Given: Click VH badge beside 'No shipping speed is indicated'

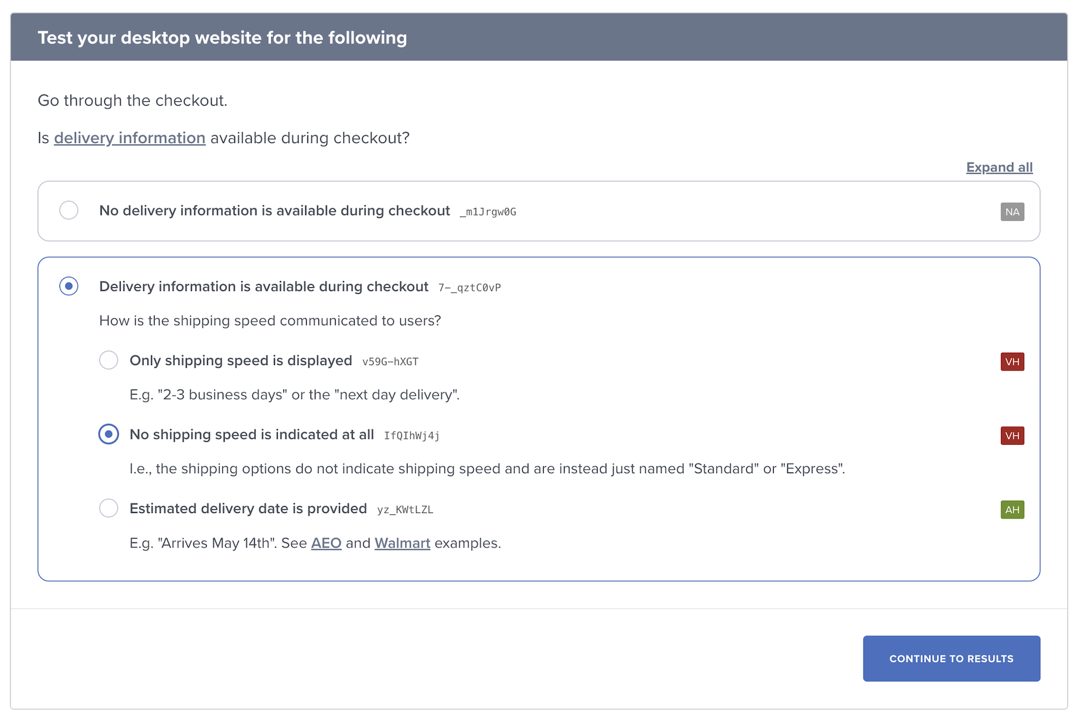Looking at the screenshot, I should (1012, 436).
